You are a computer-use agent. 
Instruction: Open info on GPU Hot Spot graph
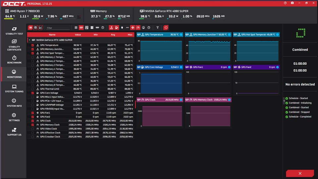278,35
